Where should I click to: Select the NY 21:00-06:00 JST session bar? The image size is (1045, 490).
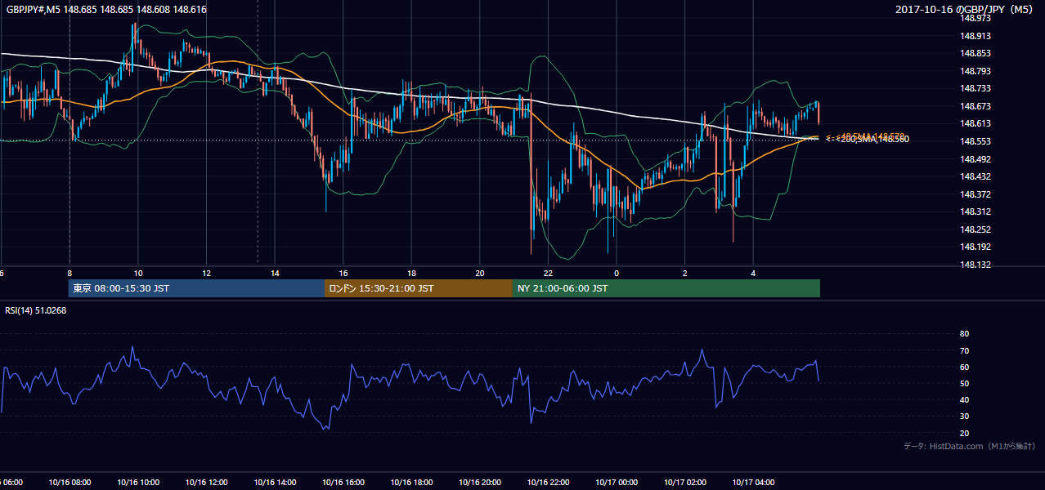point(666,288)
